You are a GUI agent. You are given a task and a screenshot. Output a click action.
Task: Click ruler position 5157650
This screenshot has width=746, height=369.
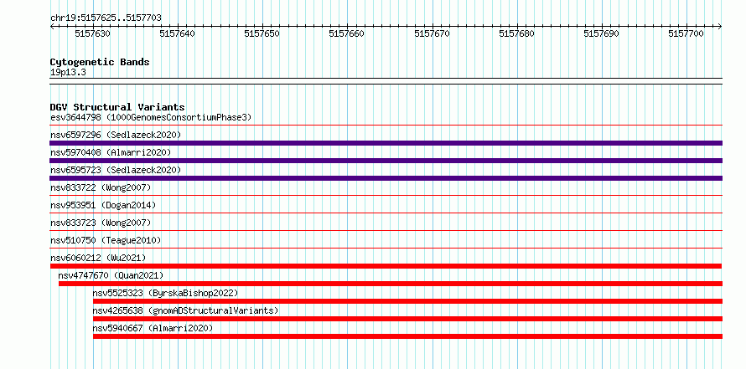click(x=262, y=33)
